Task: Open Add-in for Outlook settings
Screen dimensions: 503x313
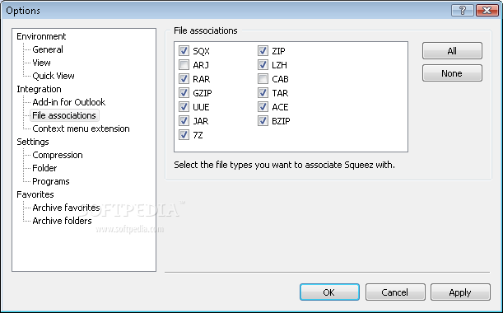Action: click(x=69, y=102)
